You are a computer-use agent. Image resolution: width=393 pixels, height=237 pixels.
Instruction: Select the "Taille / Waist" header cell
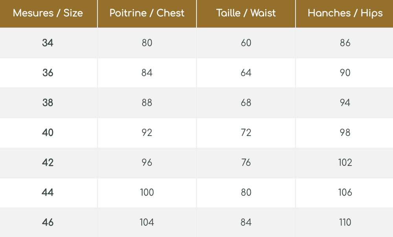pyautogui.click(x=246, y=13)
